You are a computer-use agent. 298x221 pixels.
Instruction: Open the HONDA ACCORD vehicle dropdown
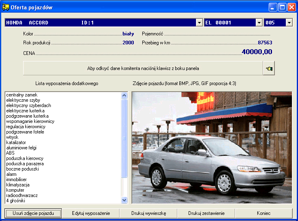(199, 23)
